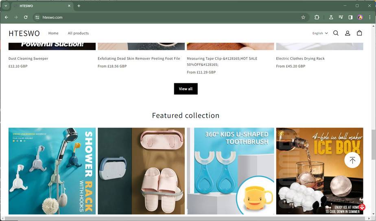Reload the hteswo.com page
The image size is (376, 221).
(26, 17)
